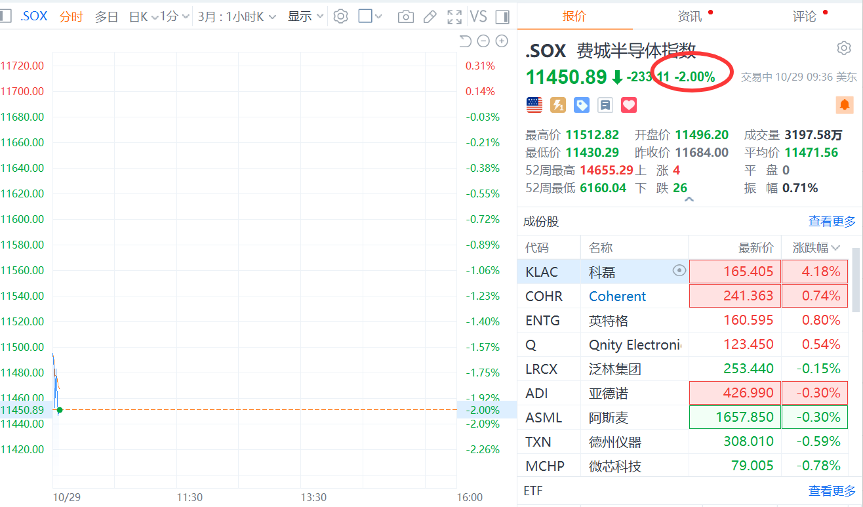Click the 最新价 column header
This screenshot has width=863, height=507.
click(755, 248)
